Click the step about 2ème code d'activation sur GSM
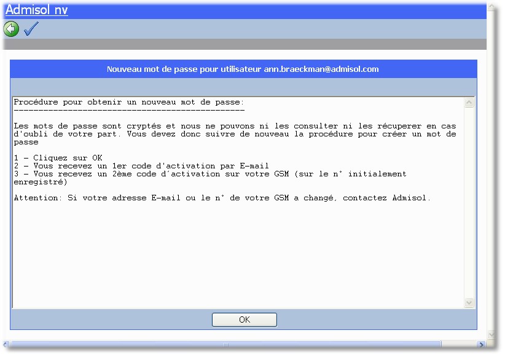 coord(210,178)
